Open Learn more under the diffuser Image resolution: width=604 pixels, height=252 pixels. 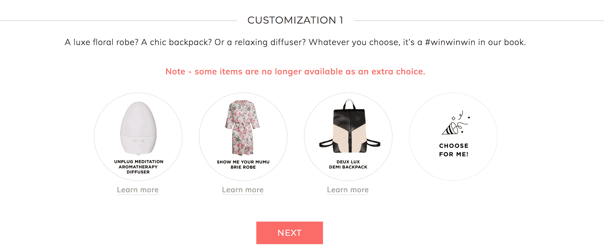click(138, 190)
